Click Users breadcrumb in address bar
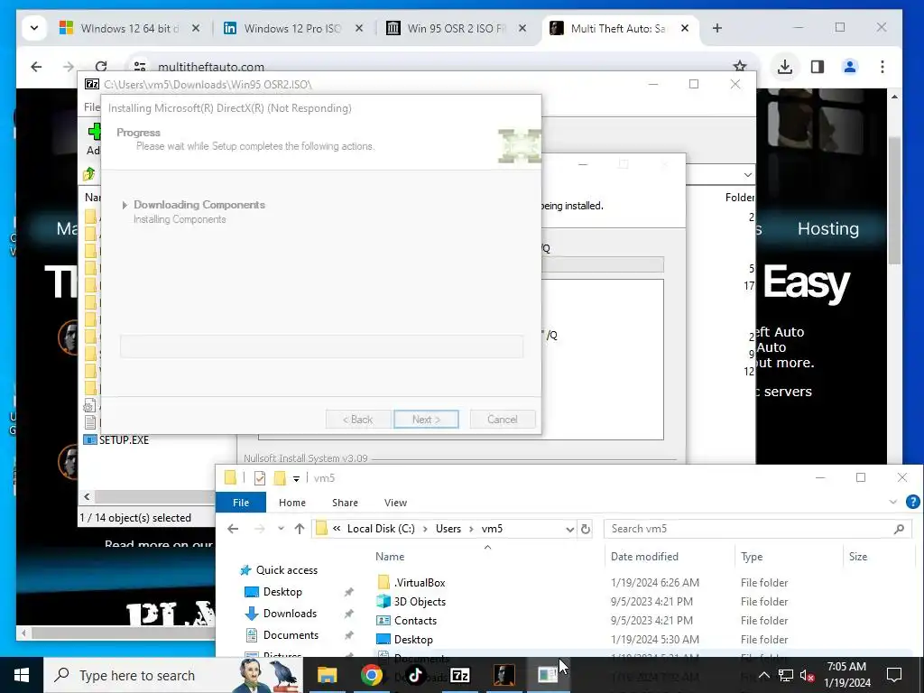The image size is (924, 693). pos(448,529)
